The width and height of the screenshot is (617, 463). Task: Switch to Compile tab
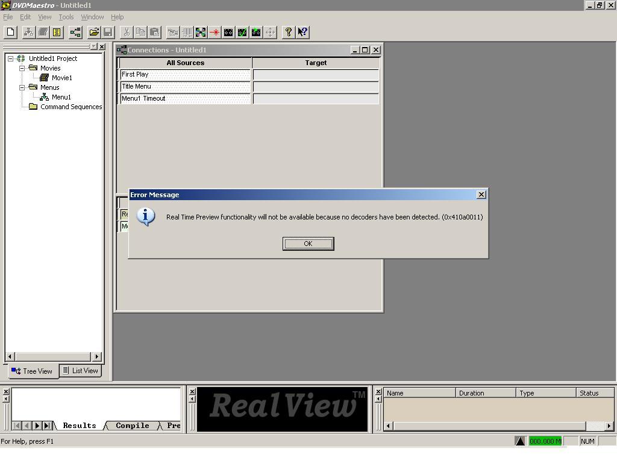(x=132, y=426)
